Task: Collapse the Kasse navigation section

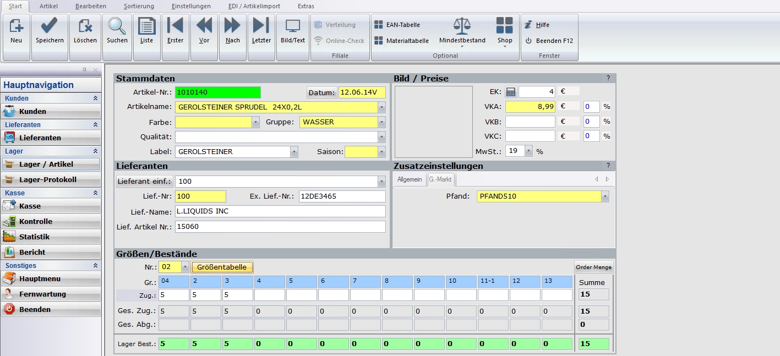Action: point(95,193)
